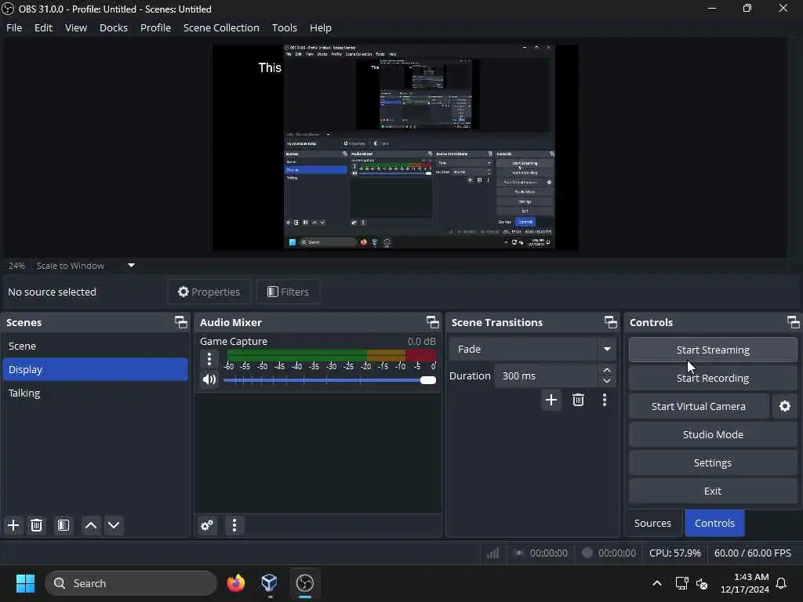The width and height of the screenshot is (803, 602).
Task: Open Settings from Controls panel
Action: [713, 462]
